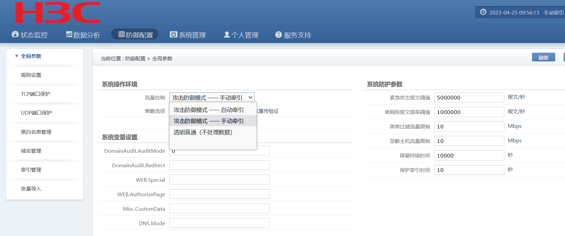
Task: Go to 域名管理 in the sidebar
Action: [31, 151]
